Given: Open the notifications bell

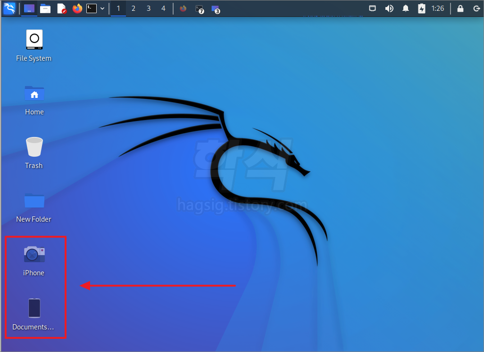Looking at the screenshot, I should coord(406,8).
